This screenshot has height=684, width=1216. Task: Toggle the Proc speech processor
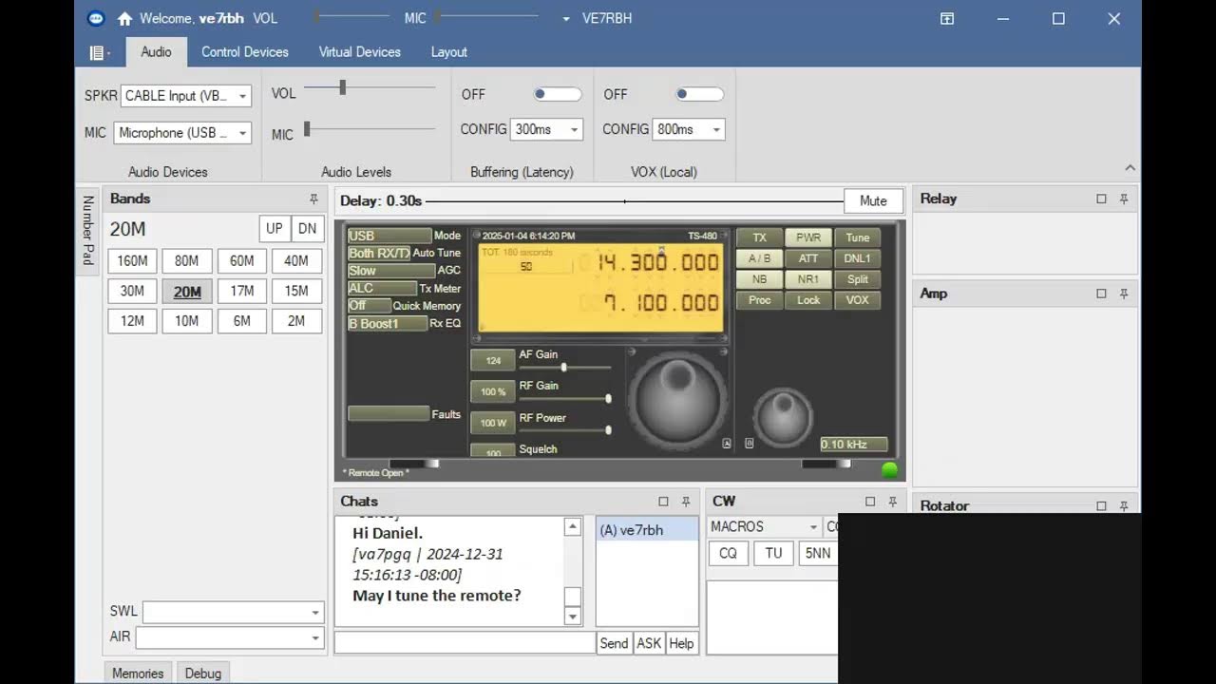pyautogui.click(x=759, y=300)
